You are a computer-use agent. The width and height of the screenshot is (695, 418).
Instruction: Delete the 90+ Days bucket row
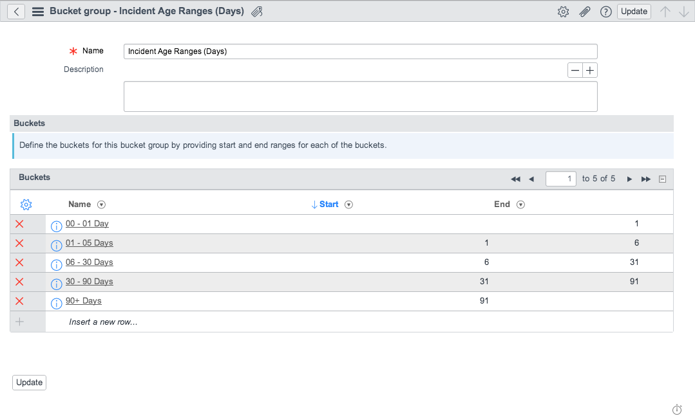coord(19,301)
